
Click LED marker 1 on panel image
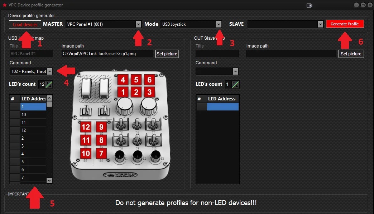(x=123, y=92)
